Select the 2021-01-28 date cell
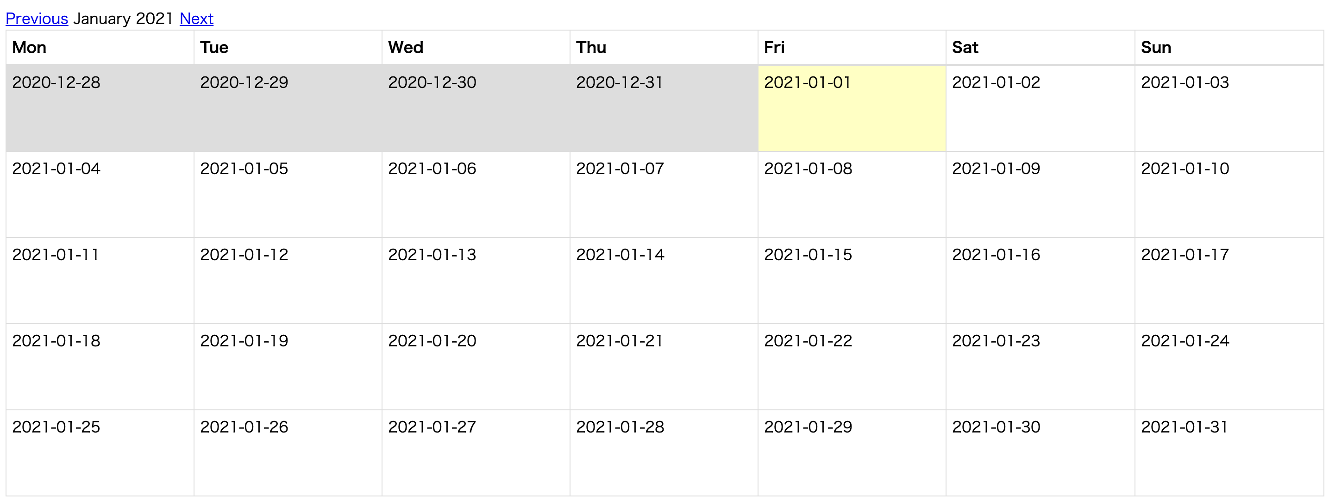1329x502 pixels. coord(664,452)
